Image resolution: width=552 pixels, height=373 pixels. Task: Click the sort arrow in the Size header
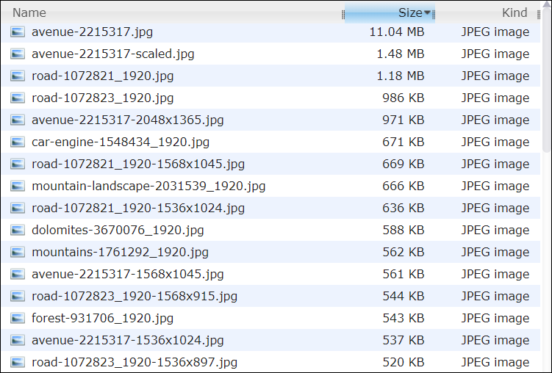[427, 13]
